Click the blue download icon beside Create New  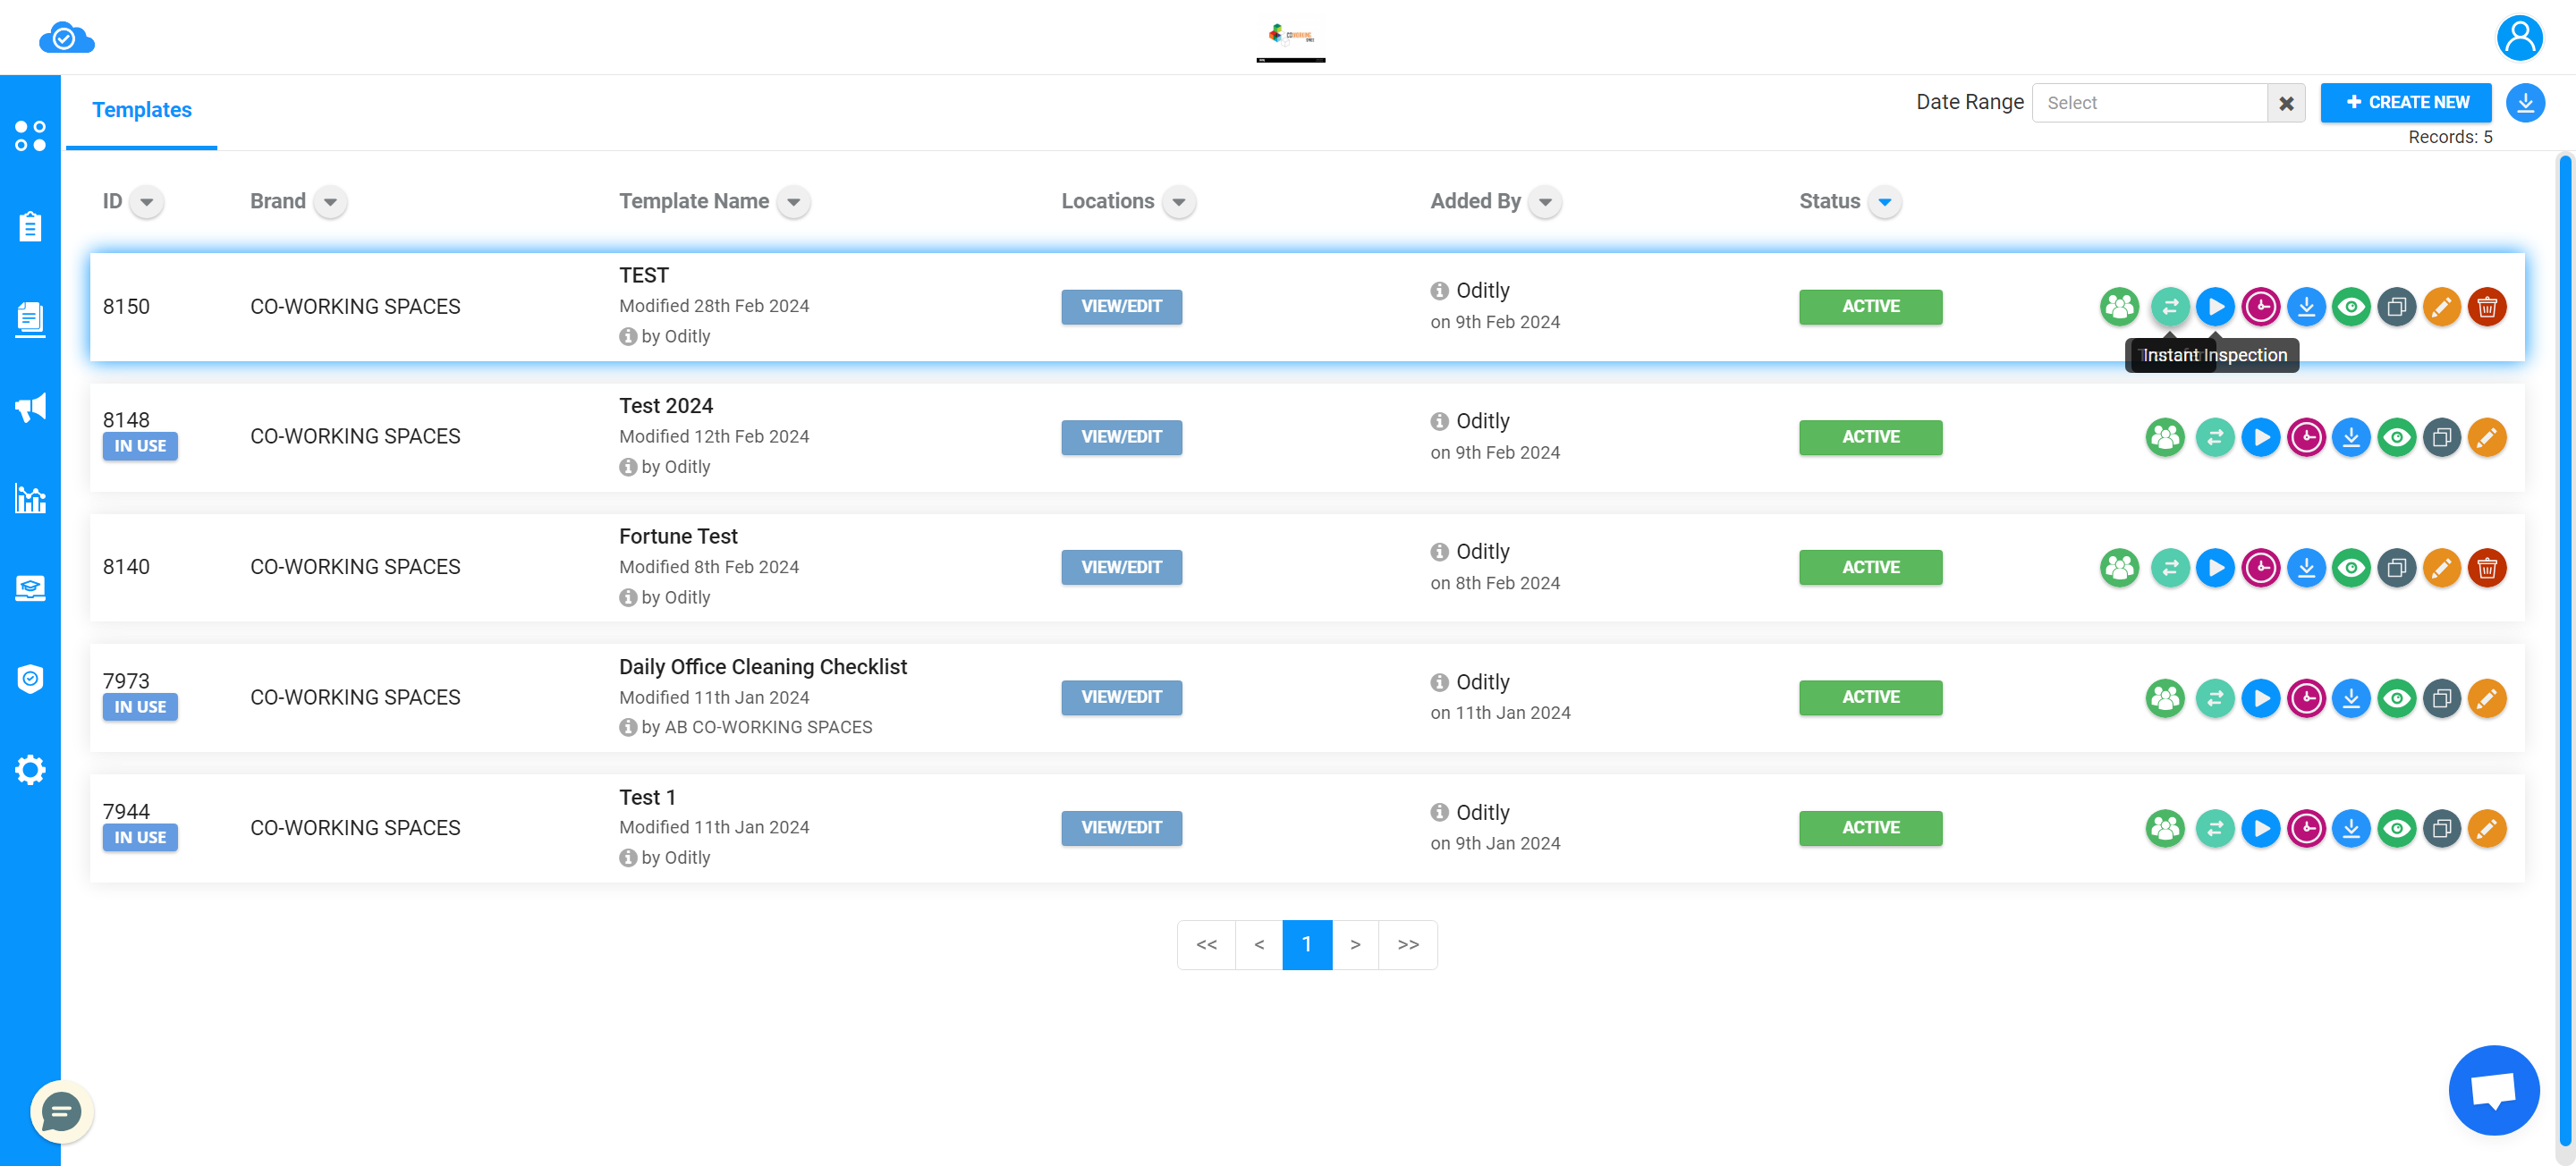pyautogui.click(x=2525, y=103)
